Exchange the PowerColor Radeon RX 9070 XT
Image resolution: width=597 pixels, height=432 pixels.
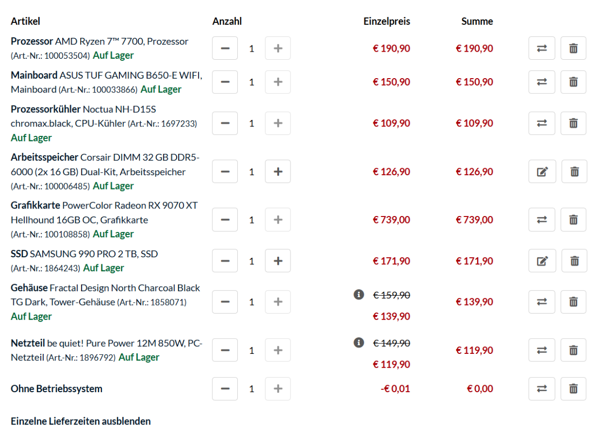click(542, 219)
